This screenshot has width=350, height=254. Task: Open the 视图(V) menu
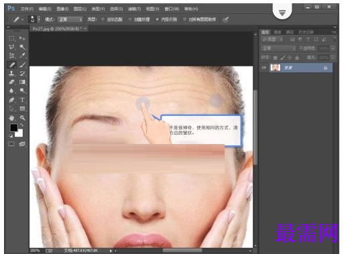(152, 9)
